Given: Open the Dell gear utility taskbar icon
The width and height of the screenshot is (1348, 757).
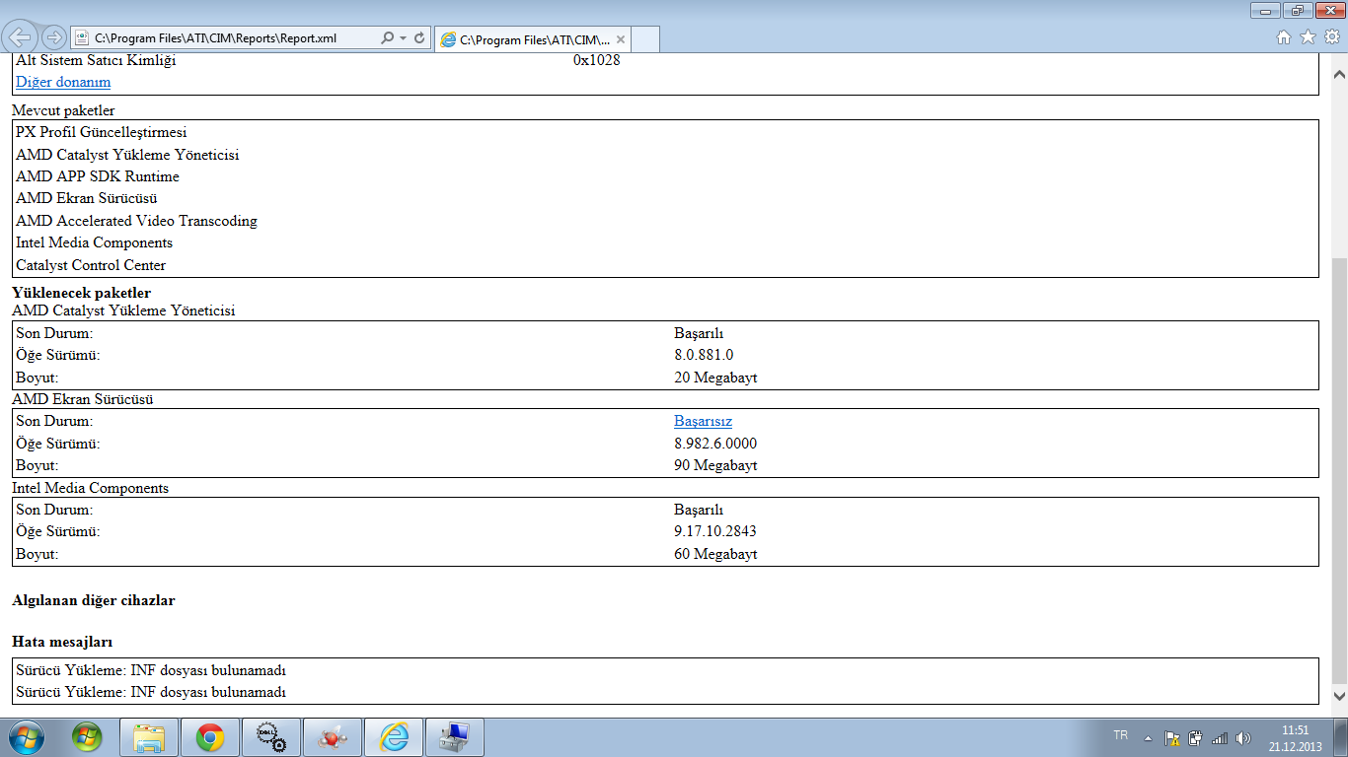Looking at the screenshot, I should tap(271, 737).
